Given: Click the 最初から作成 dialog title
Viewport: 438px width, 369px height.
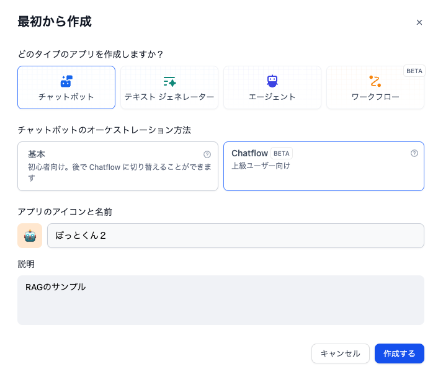Looking at the screenshot, I should tap(55, 22).
